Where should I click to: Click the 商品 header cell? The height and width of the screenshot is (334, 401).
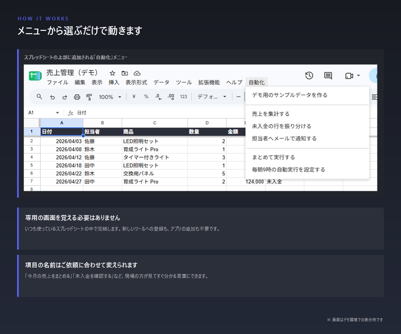(x=155, y=132)
